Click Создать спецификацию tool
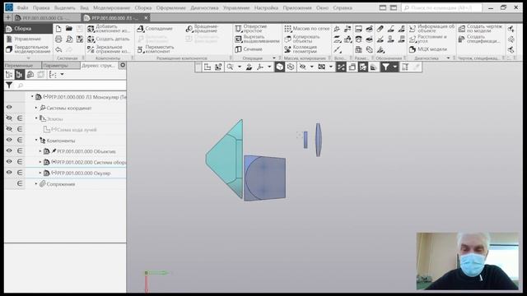Screen dimensions: 527x296 [x=479, y=39]
